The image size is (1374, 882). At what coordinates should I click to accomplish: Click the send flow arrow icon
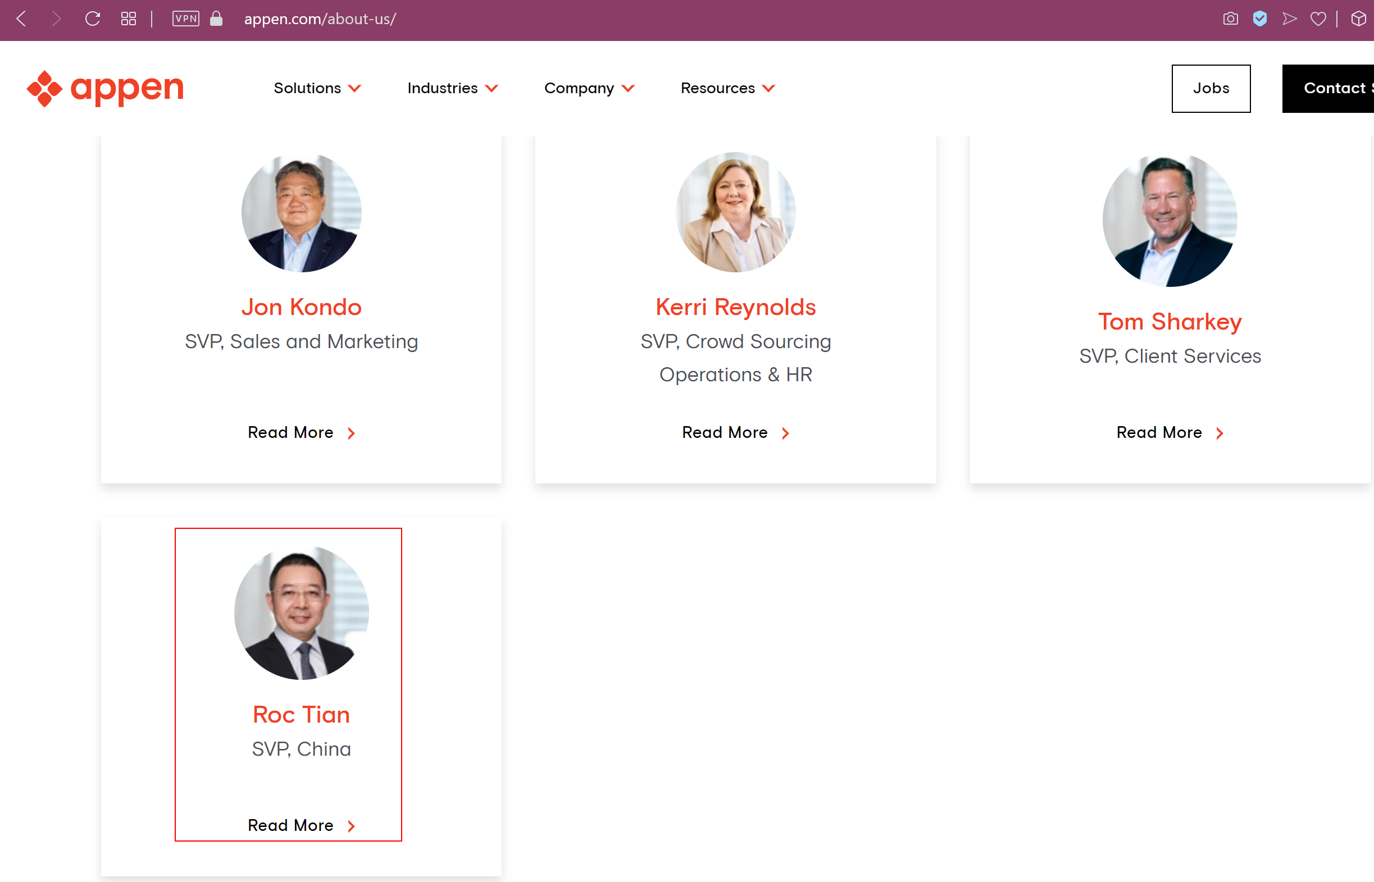(1289, 19)
